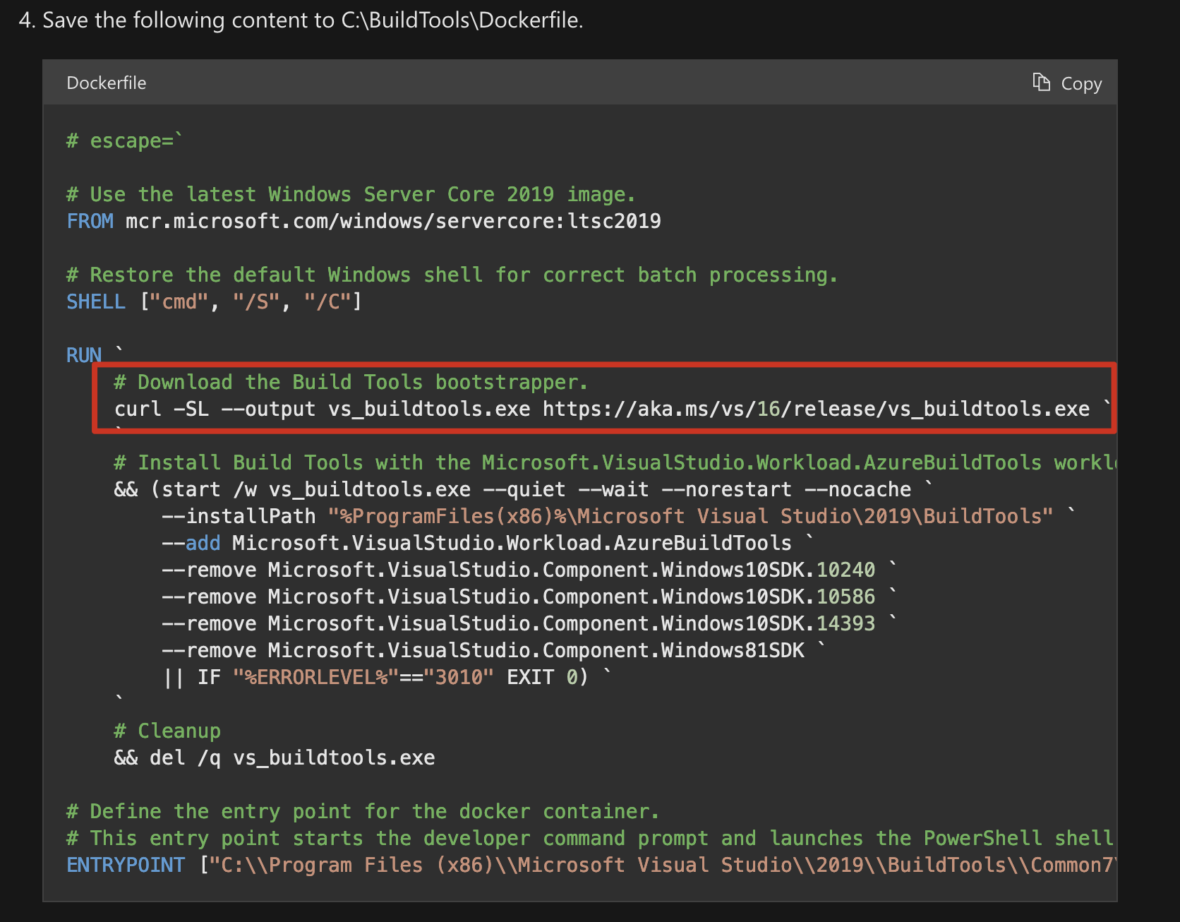The image size is (1180, 922).
Task: Click the SHELL keyword in the code
Action: pyautogui.click(x=95, y=301)
